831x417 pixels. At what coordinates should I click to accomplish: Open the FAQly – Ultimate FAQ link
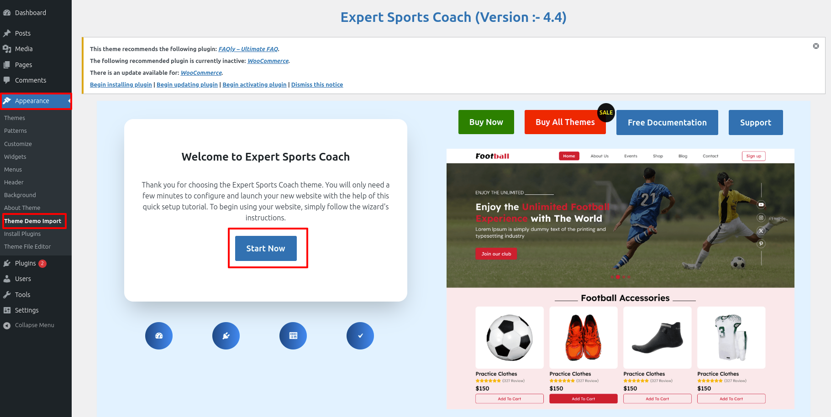[248, 49]
